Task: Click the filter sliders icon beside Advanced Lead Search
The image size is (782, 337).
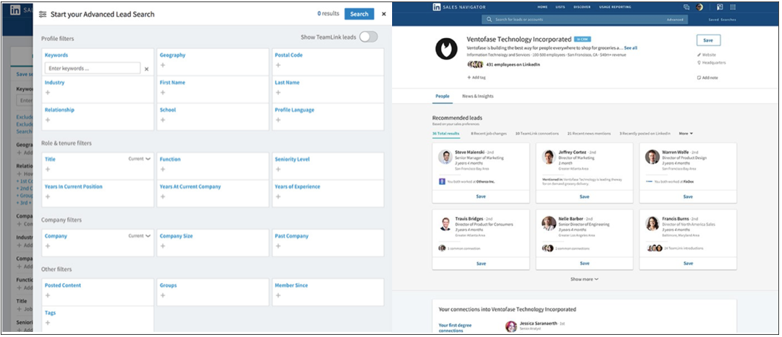Action: point(43,15)
